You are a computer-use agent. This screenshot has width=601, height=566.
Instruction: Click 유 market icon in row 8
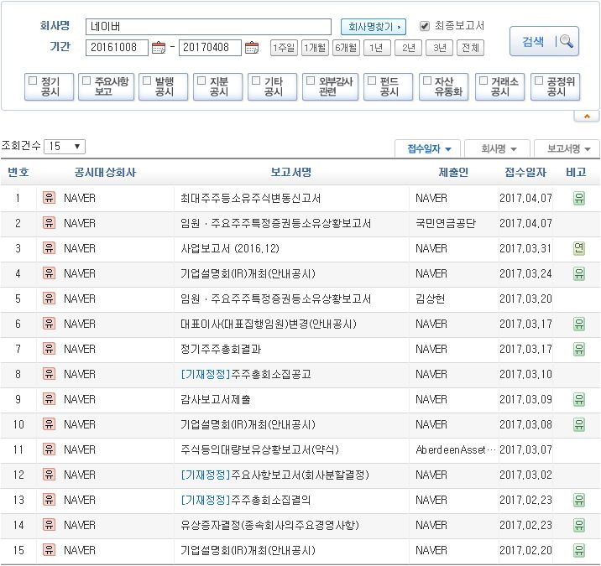point(49,374)
